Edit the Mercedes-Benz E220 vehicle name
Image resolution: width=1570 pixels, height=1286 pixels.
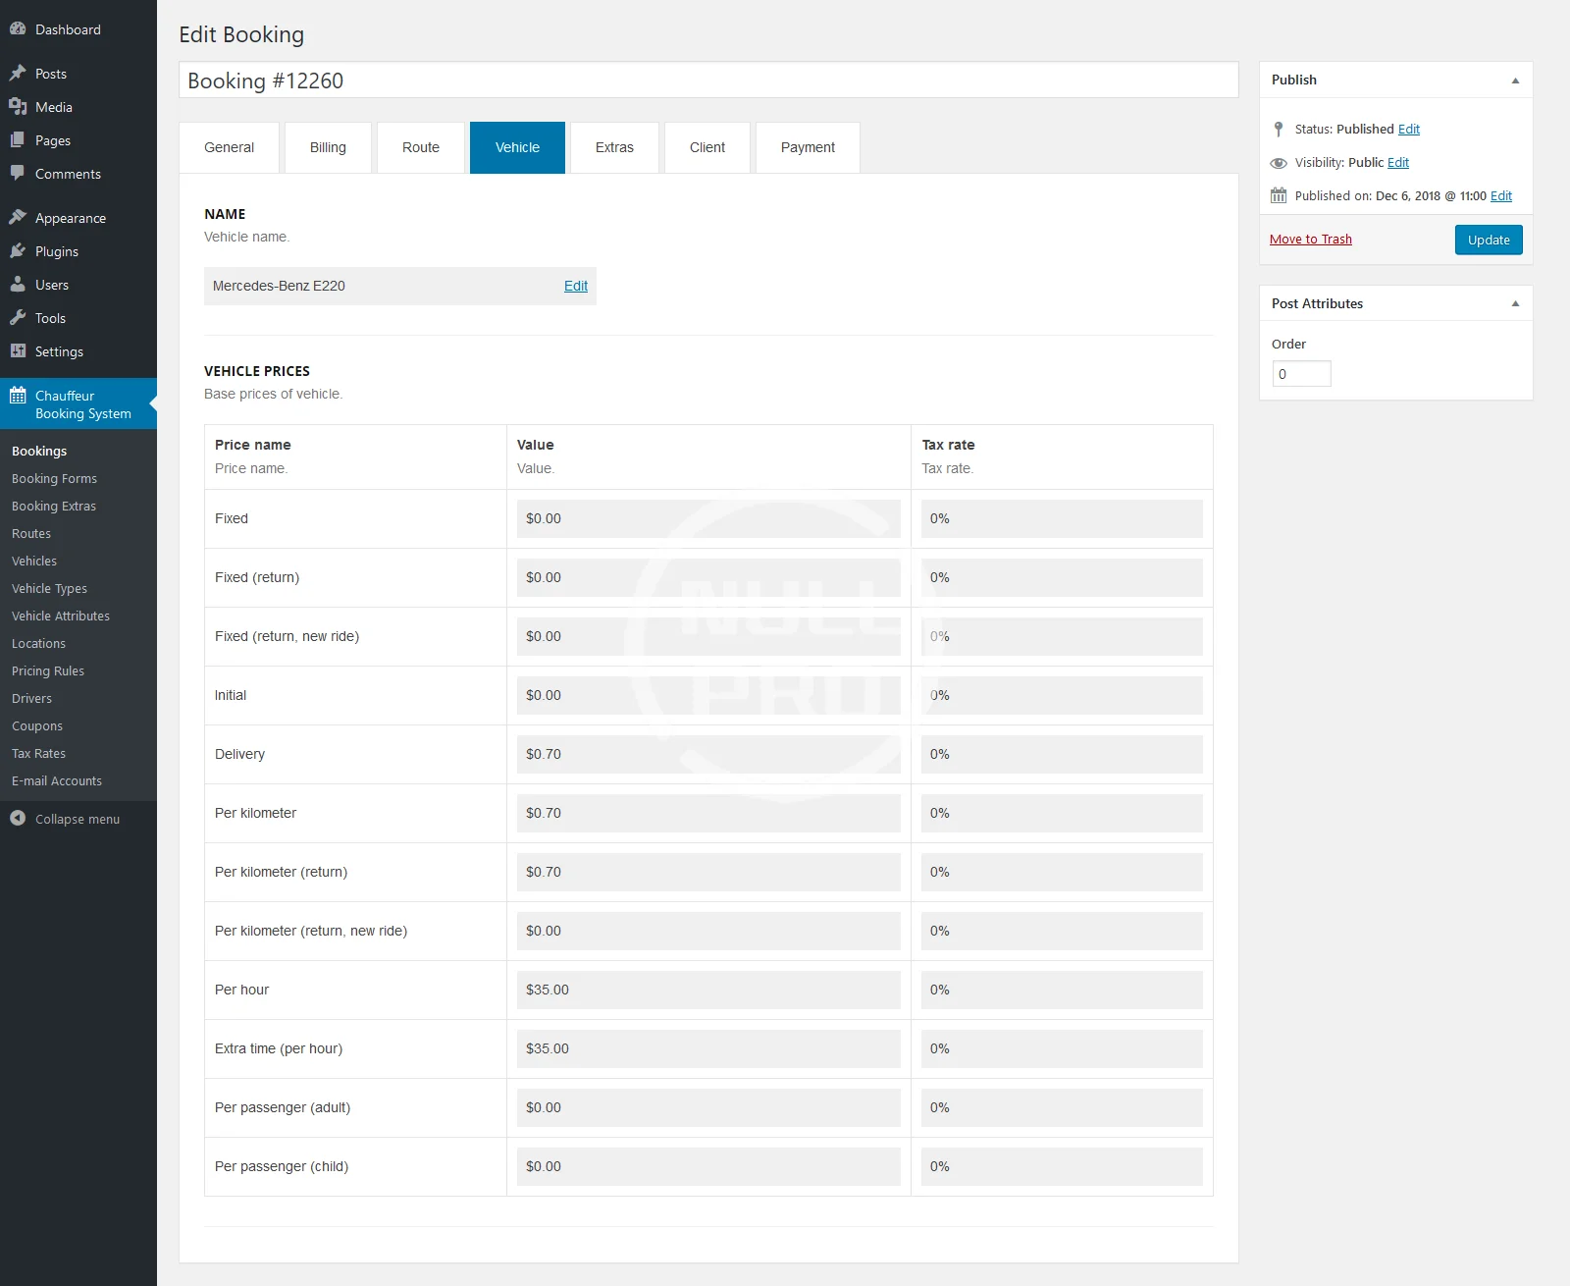[x=575, y=286]
